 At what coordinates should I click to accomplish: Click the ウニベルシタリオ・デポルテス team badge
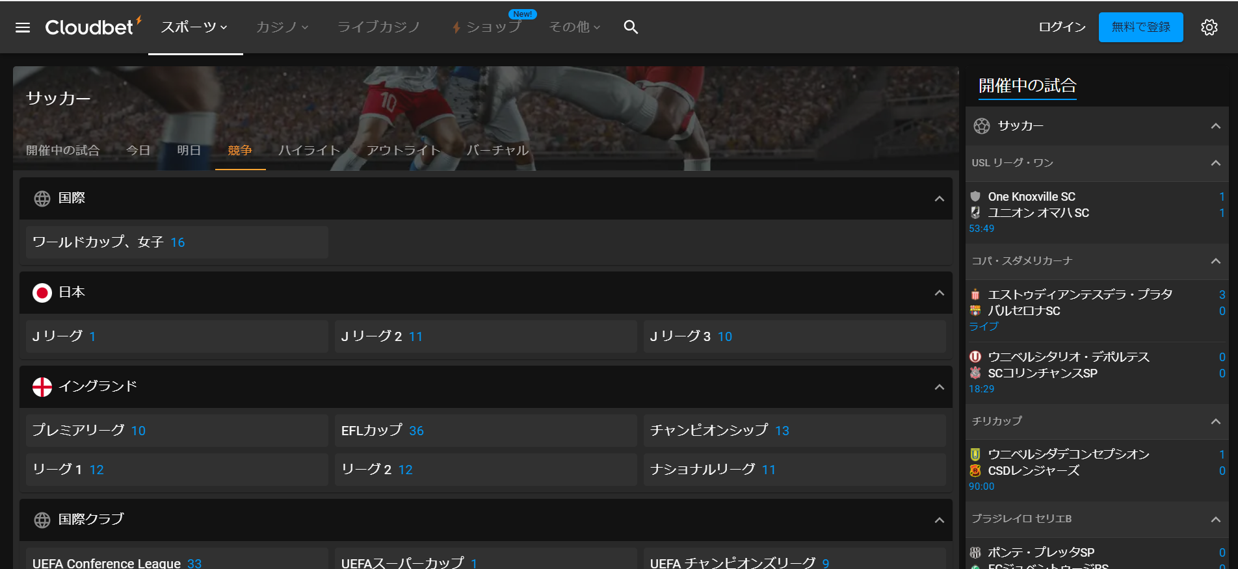pos(975,357)
